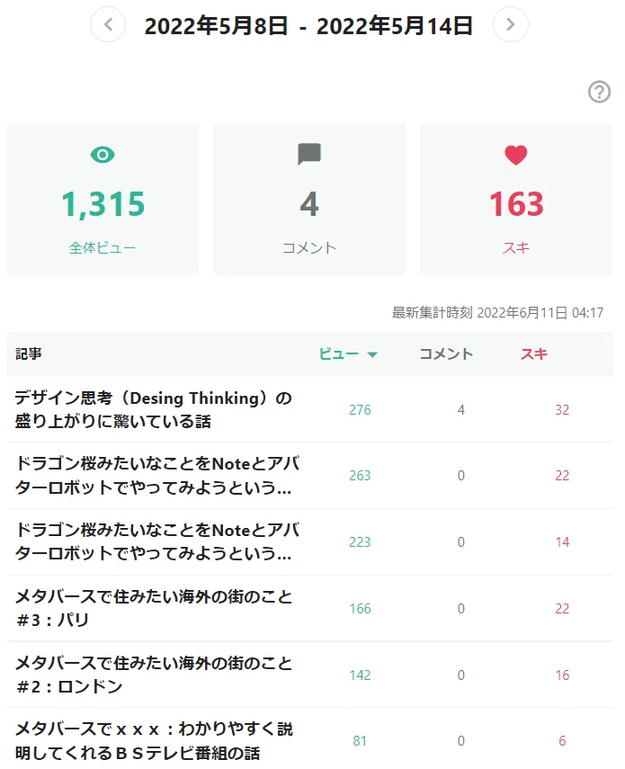Click the date range 2022年5月8日 - 5月14日 heading
This screenshot has width=625, height=769.
pos(308,25)
